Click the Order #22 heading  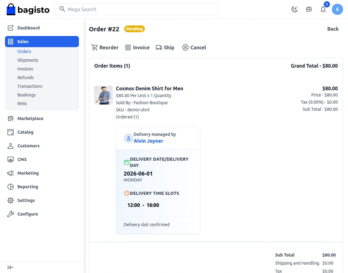(x=104, y=29)
